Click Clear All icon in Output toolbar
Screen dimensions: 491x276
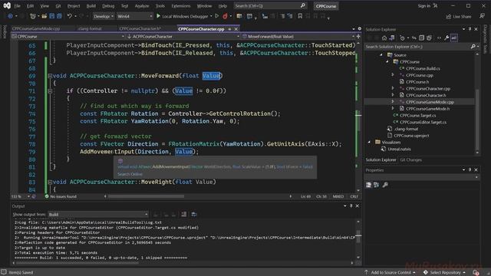click(184, 215)
